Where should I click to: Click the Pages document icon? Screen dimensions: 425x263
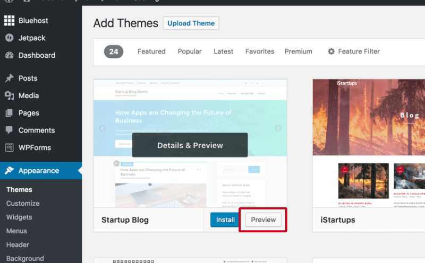(x=9, y=113)
